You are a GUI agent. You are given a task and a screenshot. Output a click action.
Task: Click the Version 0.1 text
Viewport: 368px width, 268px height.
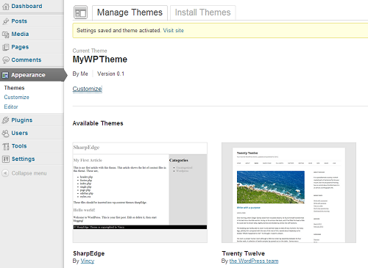click(x=110, y=73)
